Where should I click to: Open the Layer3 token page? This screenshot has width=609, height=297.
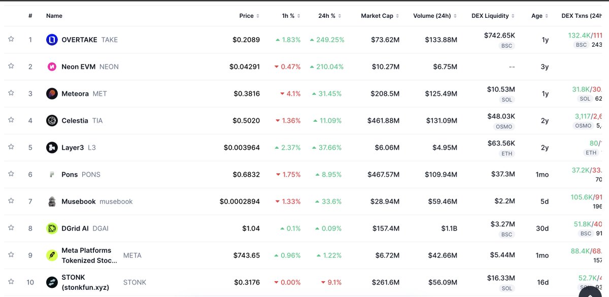coord(73,147)
